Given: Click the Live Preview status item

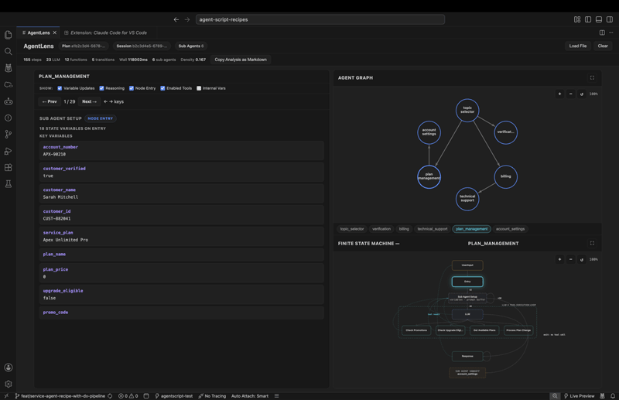Looking at the screenshot, I should 579,395.
